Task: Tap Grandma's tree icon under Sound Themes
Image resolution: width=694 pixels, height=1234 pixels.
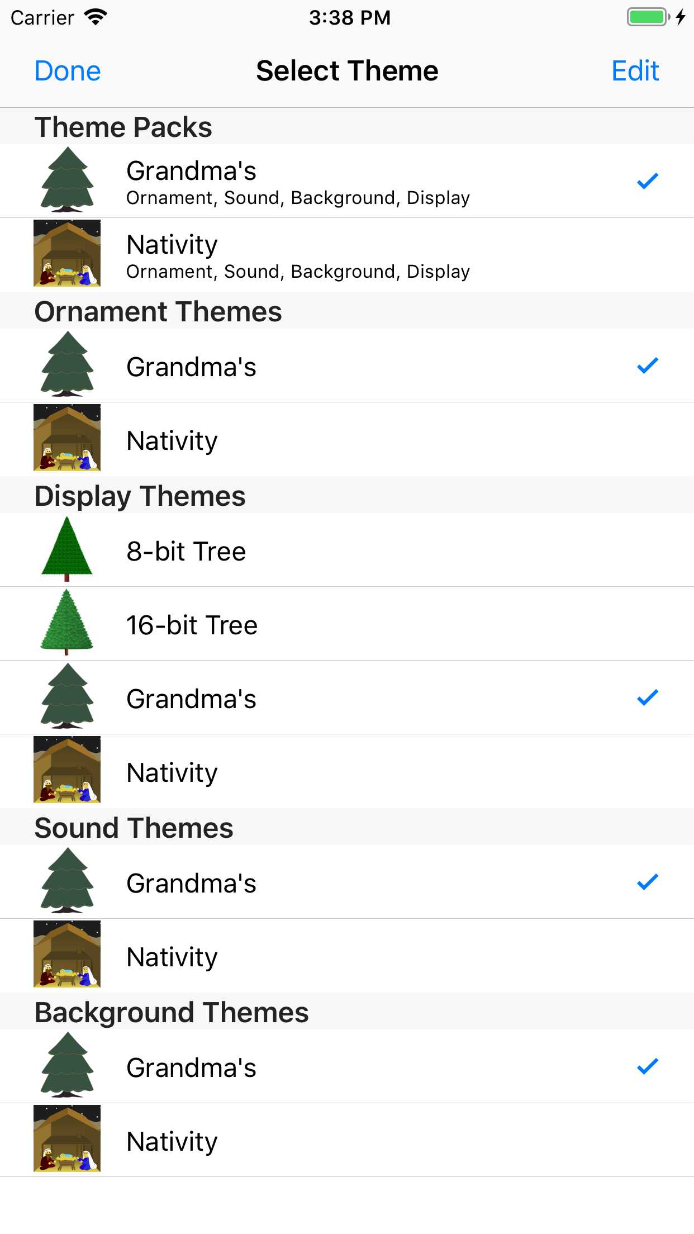Action: tap(67, 881)
